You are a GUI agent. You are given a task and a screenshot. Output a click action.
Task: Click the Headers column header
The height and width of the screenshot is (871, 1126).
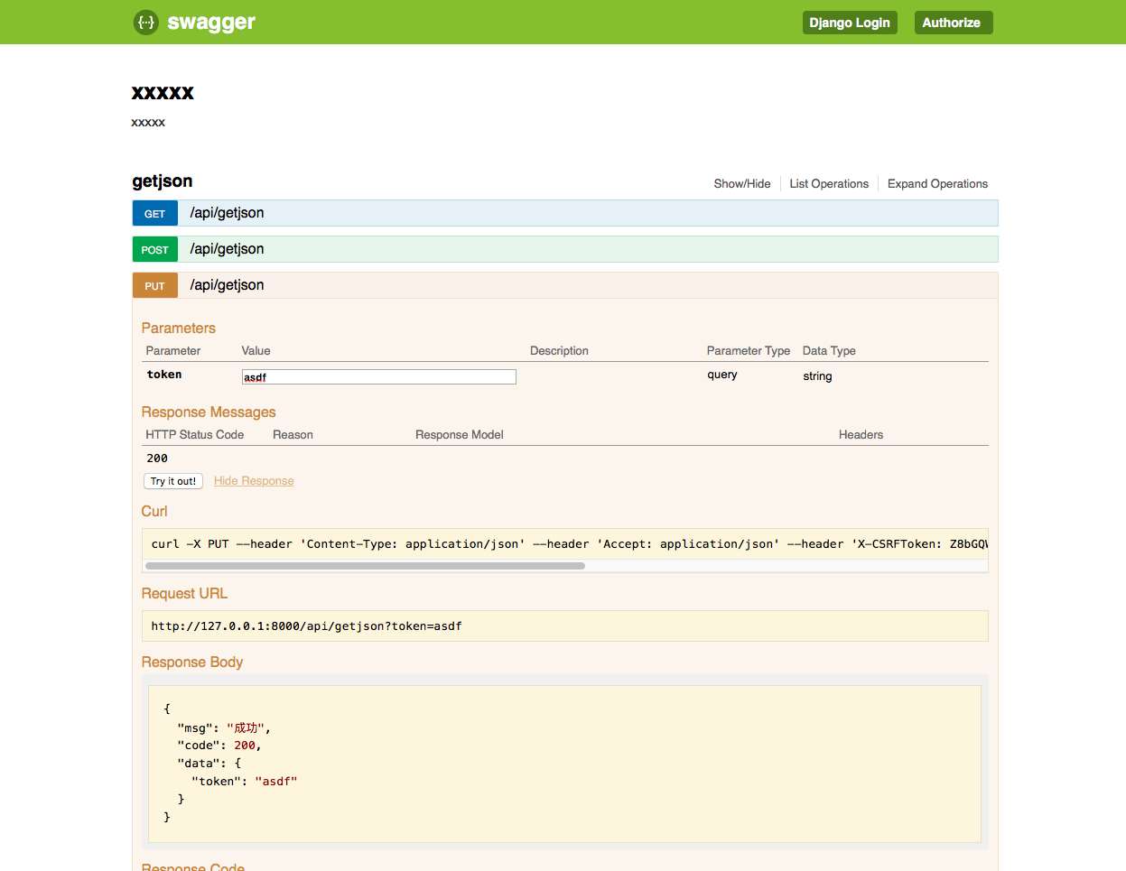861,434
